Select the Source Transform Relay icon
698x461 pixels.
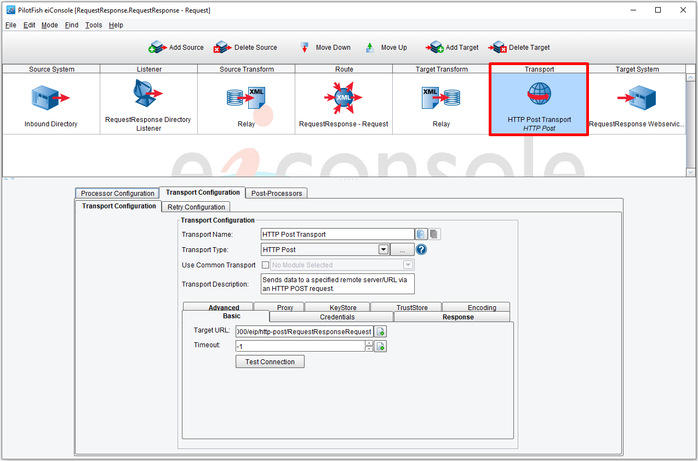(x=246, y=98)
